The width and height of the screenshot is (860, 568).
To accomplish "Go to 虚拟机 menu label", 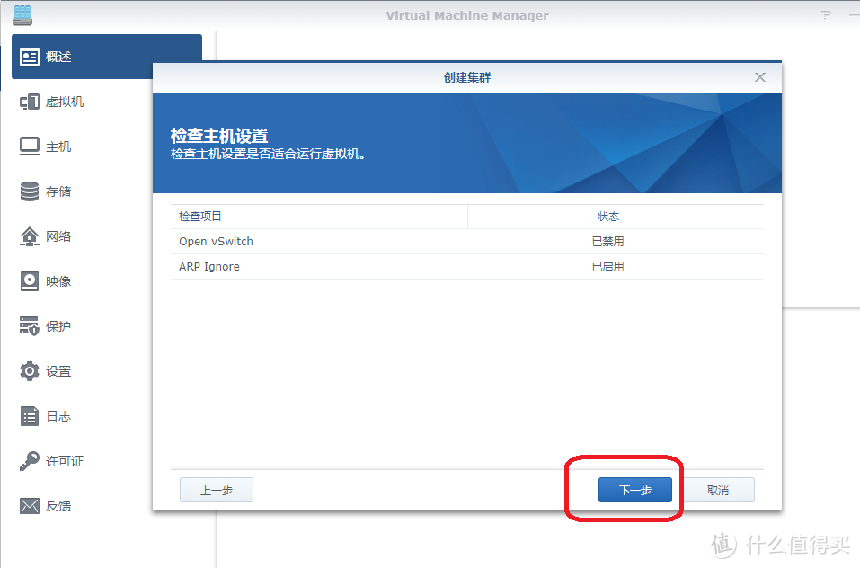I will coord(65,102).
